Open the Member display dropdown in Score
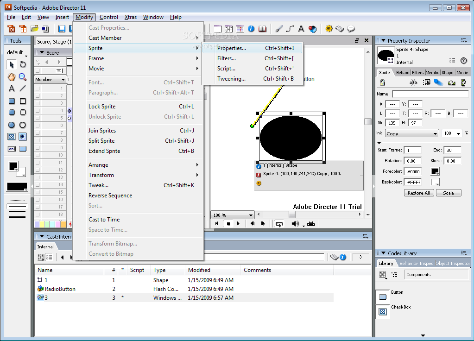 50,80
